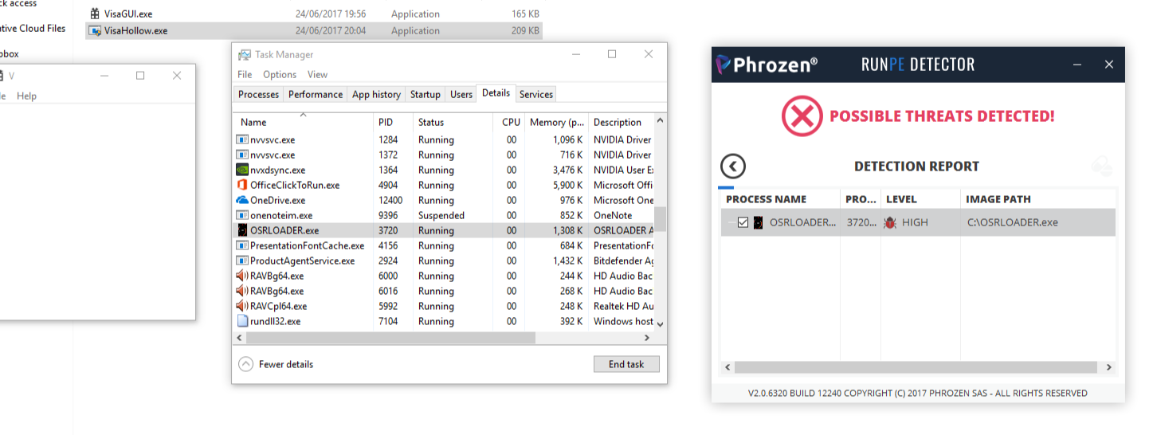1153x435 pixels.
Task: Minimize the Phrozen RunPE Detector window
Action: point(1077,65)
